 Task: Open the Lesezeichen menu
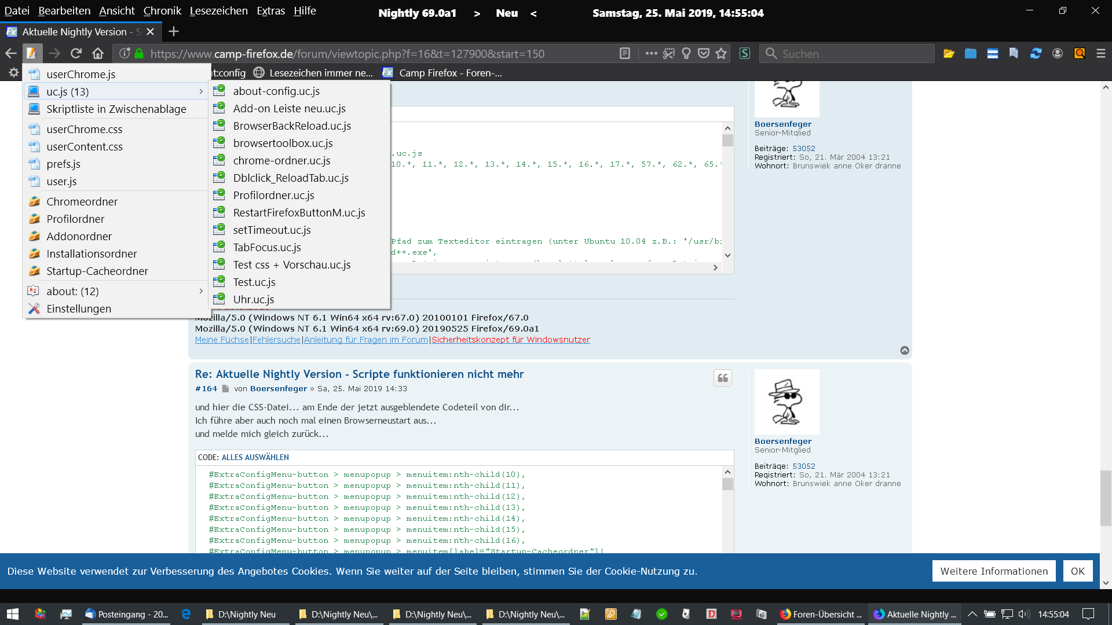click(x=218, y=10)
